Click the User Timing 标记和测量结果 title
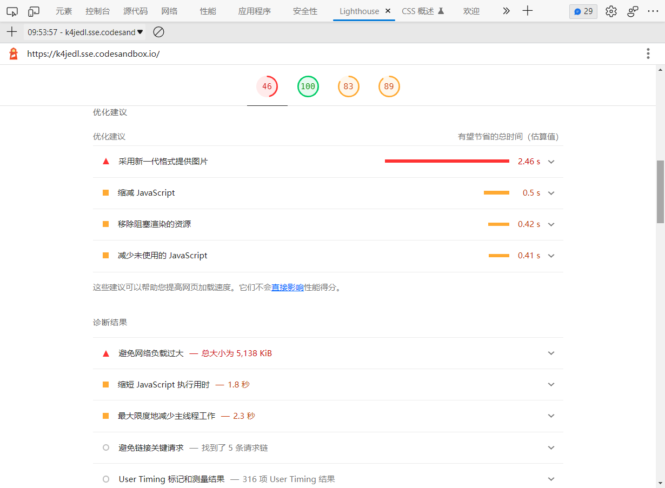This screenshot has height=488, width=665. point(172,479)
